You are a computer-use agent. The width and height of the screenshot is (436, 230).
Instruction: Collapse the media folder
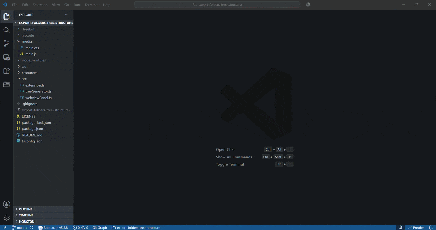click(x=43, y=41)
